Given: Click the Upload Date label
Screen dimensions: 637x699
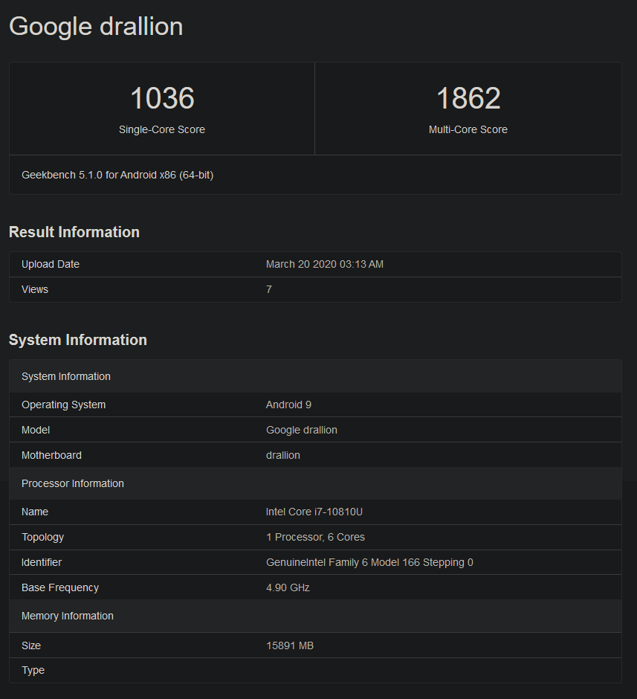Looking at the screenshot, I should point(51,264).
